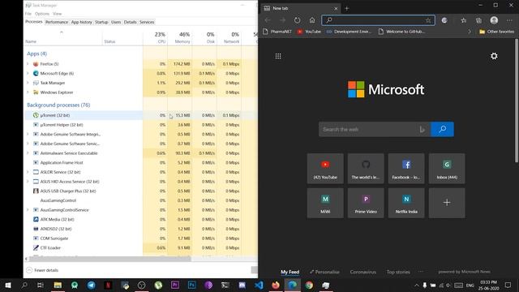Open File Explorer from the taskbar
Viewport: 519px width, 292px height.
pos(58,285)
